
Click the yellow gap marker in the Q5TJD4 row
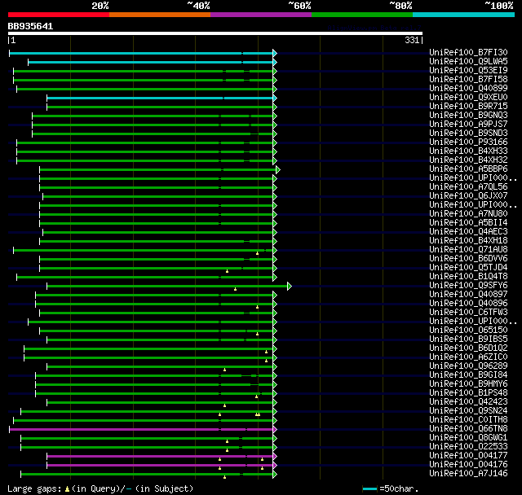pos(228,271)
